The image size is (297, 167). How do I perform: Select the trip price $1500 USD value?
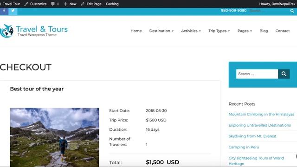(156, 120)
